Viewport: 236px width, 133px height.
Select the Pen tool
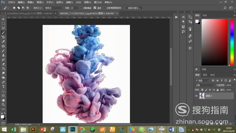pos(3,82)
